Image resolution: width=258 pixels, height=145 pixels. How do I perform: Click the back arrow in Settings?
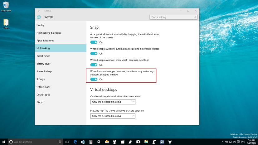point(38,11)
